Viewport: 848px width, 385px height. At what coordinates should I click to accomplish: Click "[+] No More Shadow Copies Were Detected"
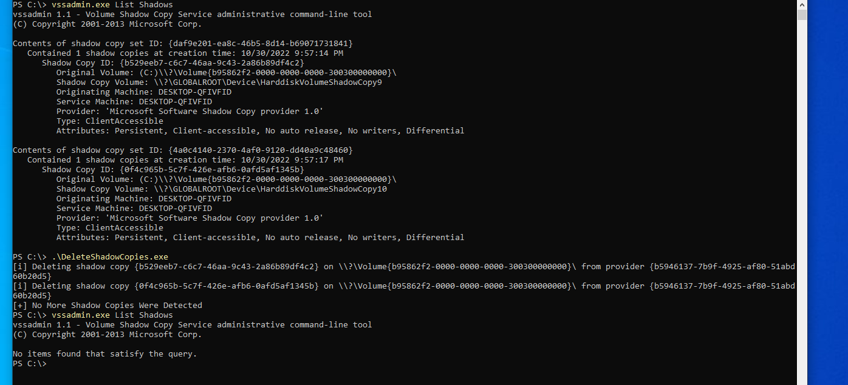(x=108, y=306)
